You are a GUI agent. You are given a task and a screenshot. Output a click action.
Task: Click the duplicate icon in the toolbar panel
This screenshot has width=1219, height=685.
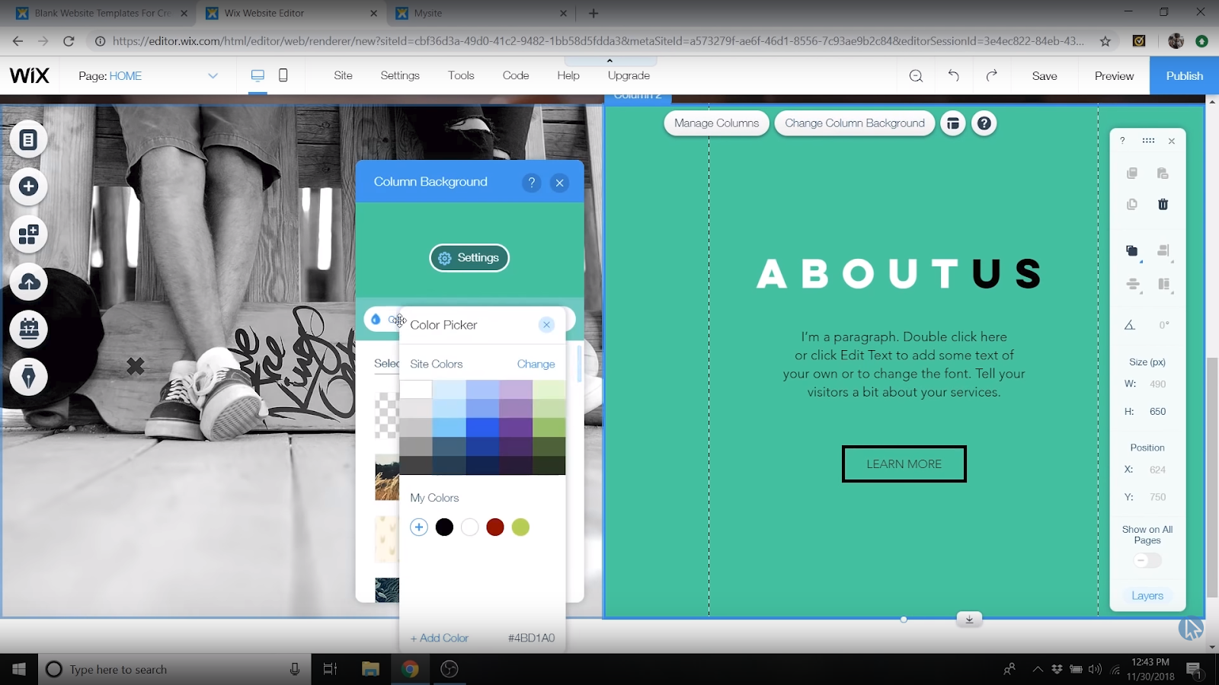[x=1132, y=204]
